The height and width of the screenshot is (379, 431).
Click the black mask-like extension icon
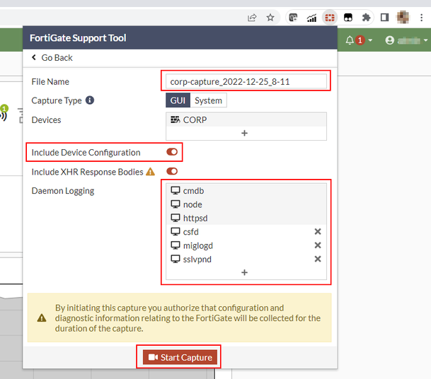point(348,18)
